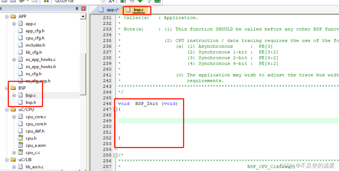Click 'Asynchronous' in comment line 236

click(x=215, y=46)
